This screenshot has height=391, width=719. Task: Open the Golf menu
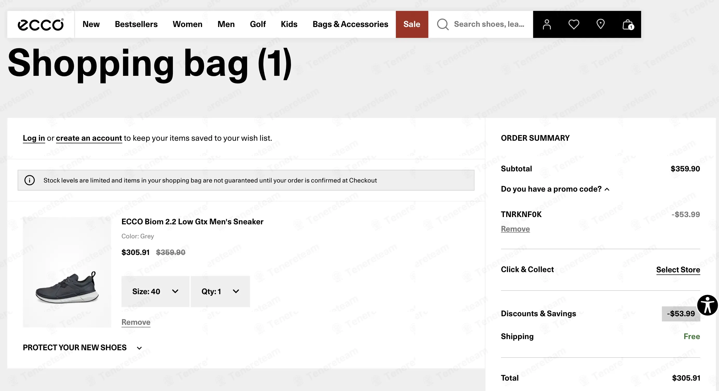[x=258, y=24]
